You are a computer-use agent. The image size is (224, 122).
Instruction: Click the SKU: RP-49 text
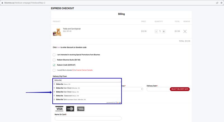(67, 31)
